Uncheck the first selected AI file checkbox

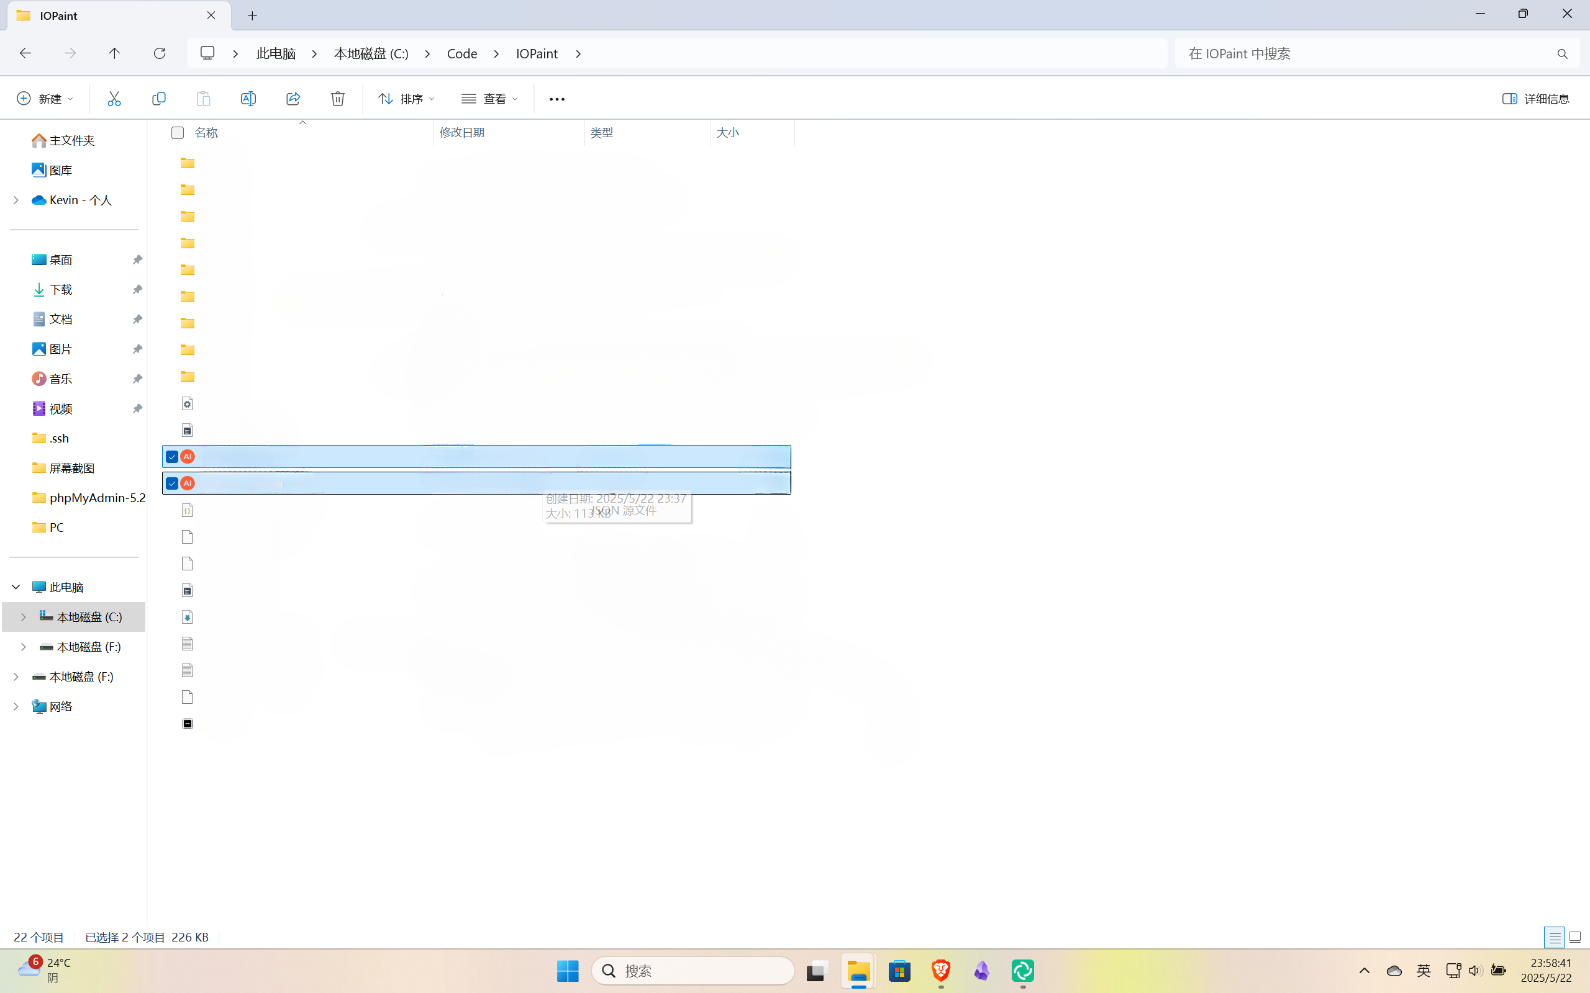tap(172, 456)
